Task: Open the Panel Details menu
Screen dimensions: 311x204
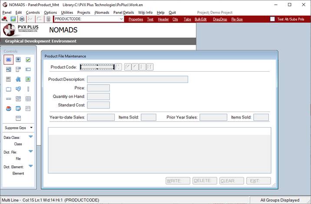Action: click(123, 13)
